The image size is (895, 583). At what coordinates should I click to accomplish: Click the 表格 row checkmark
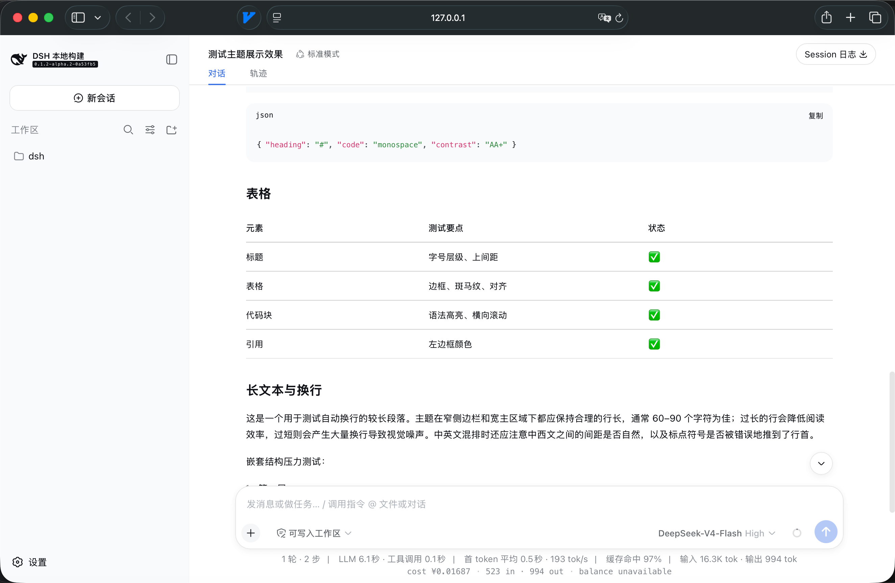pyautogui.click(x=654, y=286)
